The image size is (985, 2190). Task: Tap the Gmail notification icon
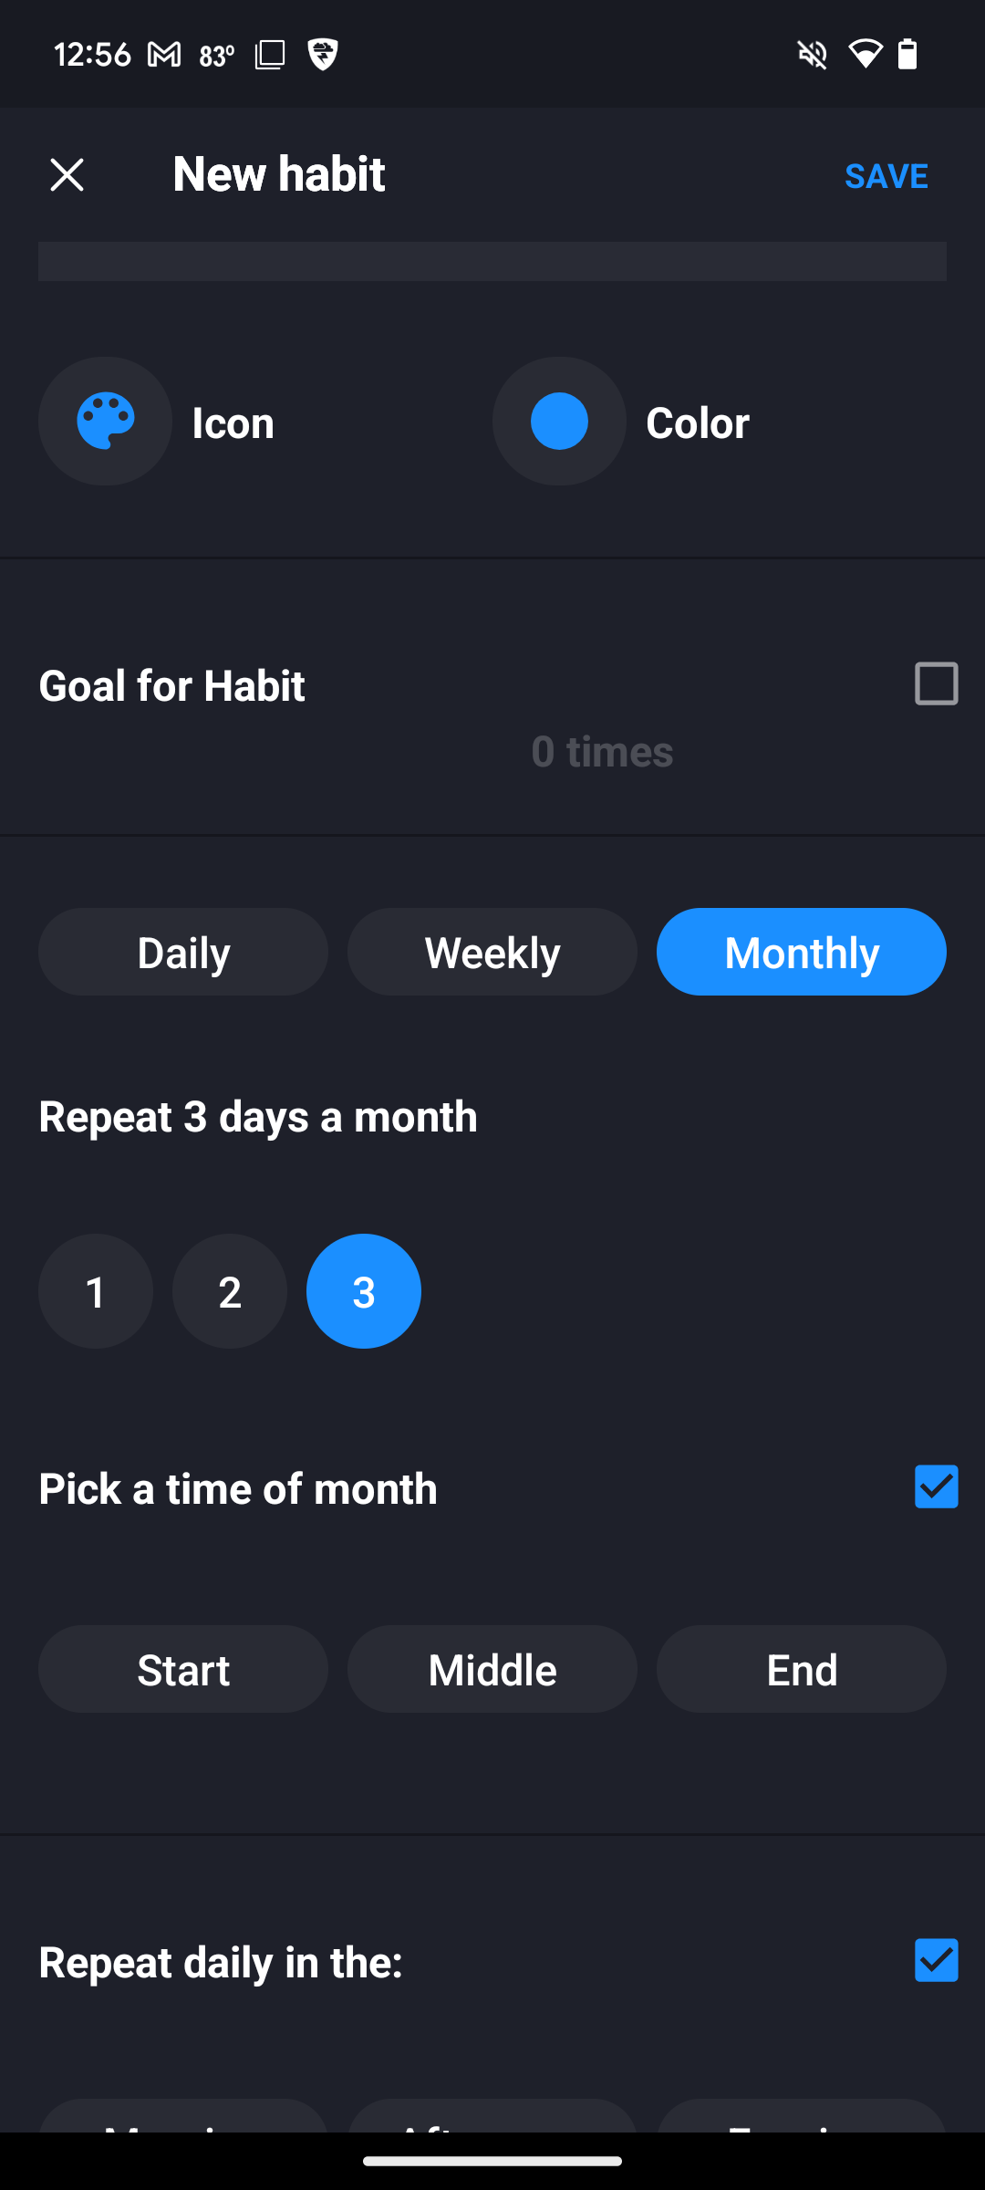pyautogui.click(x=164, y=55)
